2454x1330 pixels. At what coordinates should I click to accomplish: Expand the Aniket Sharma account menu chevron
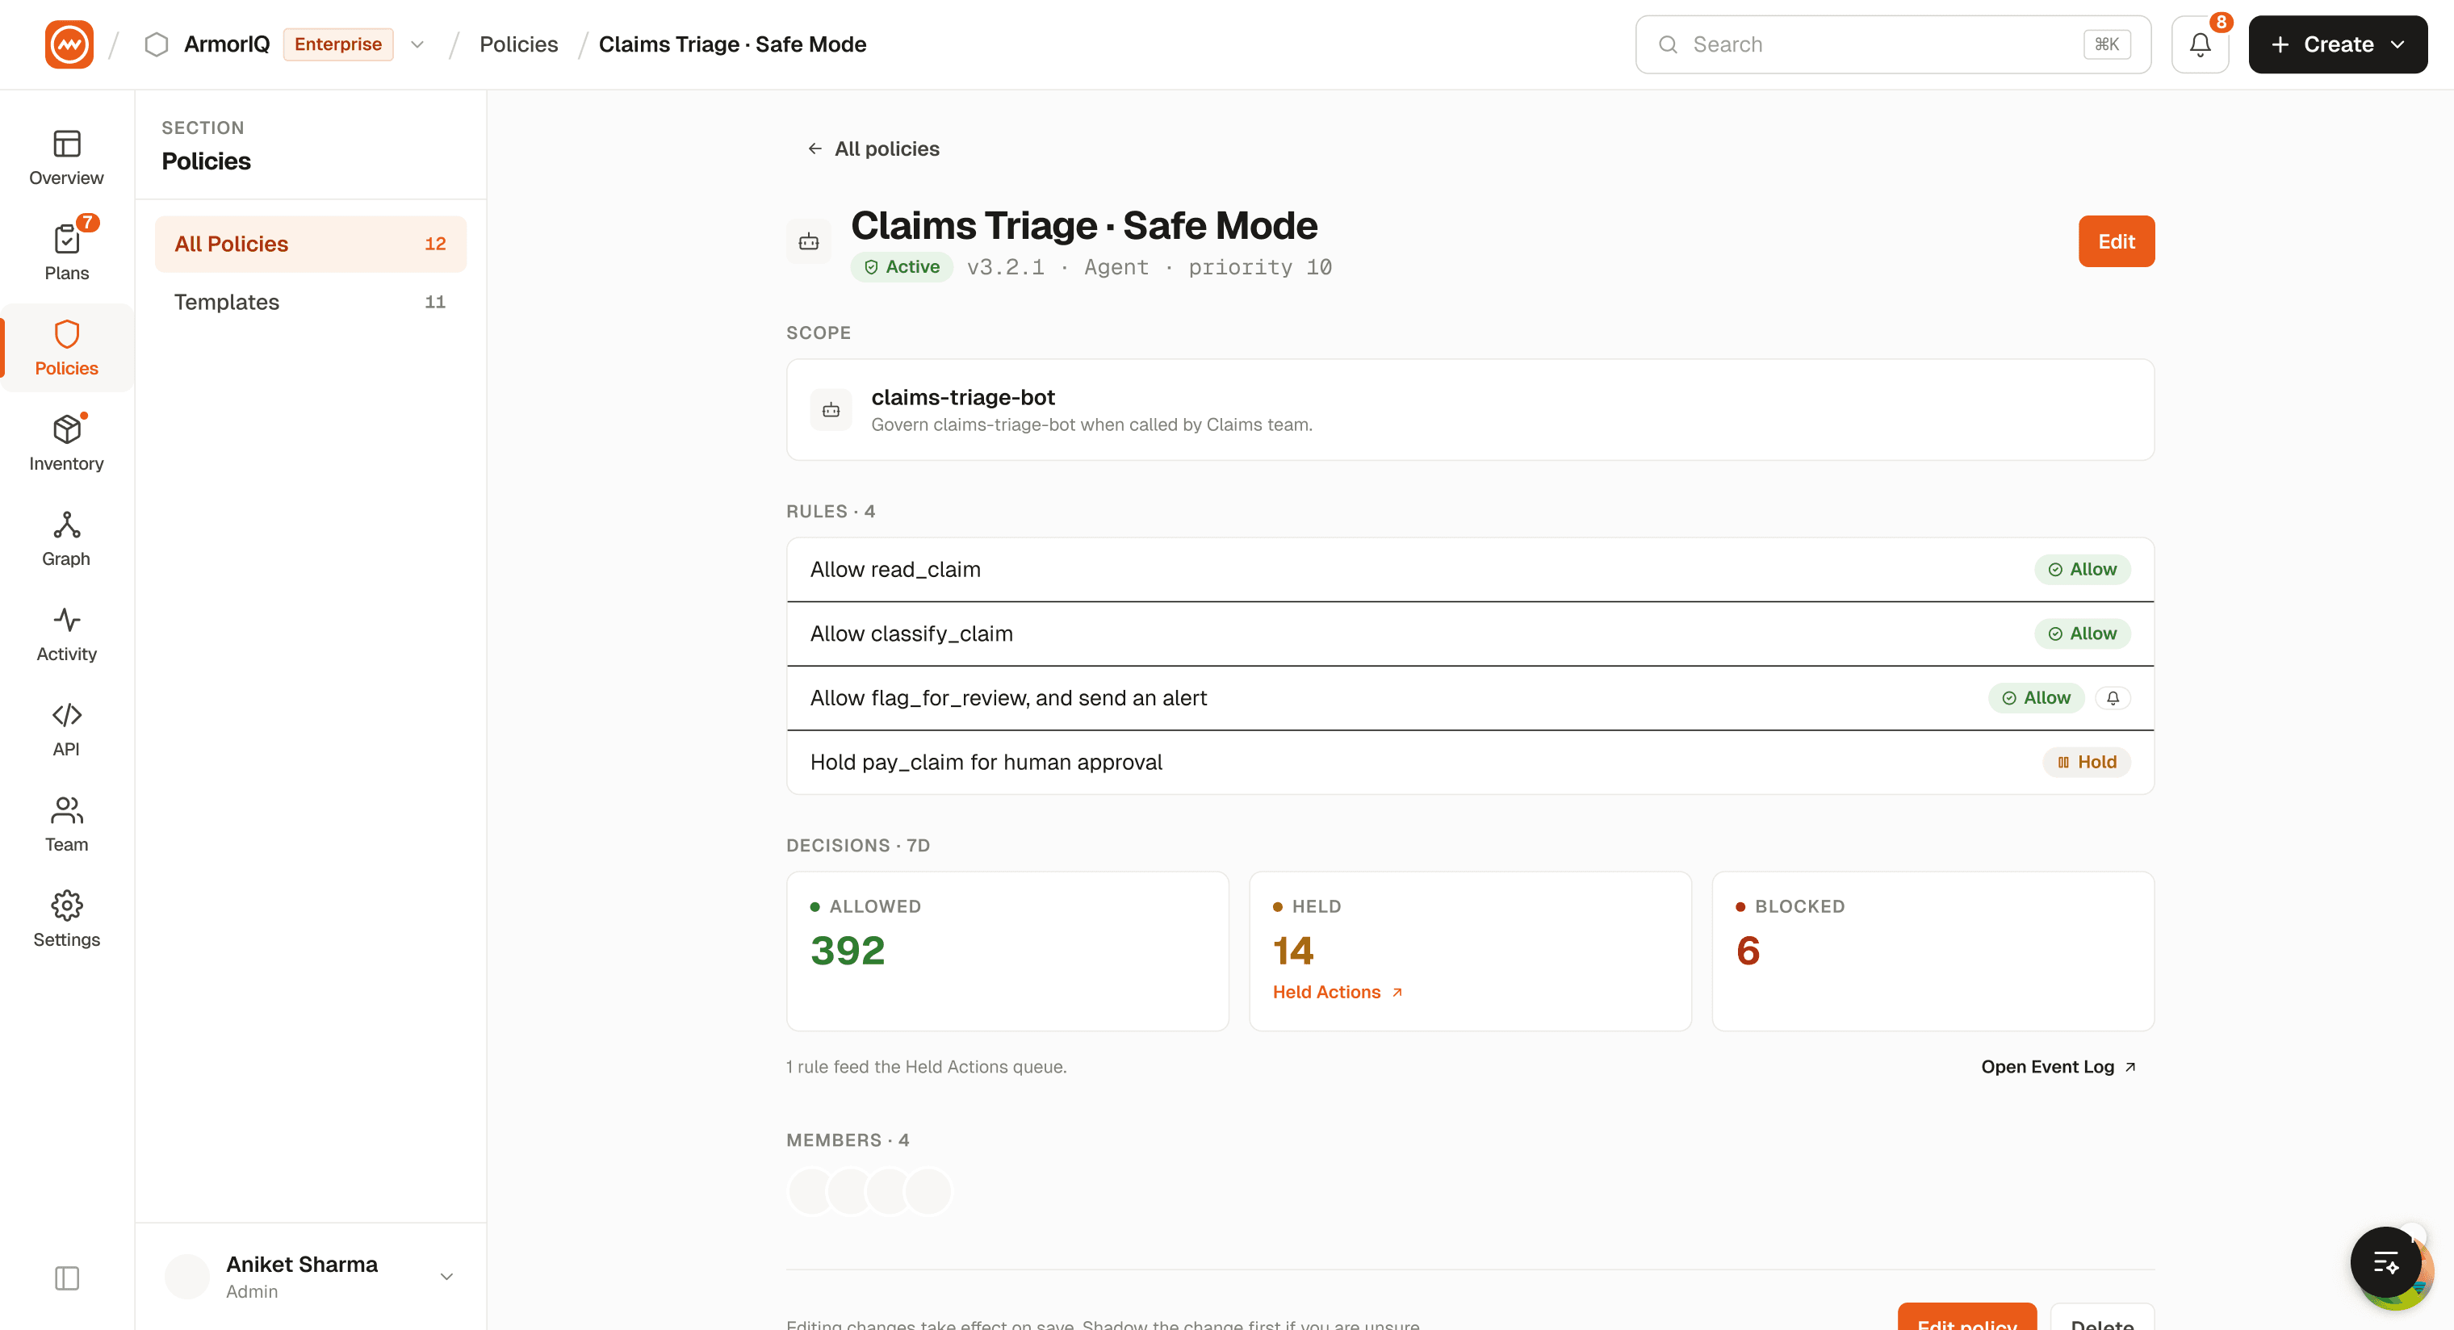click(x=446, y=1277)
